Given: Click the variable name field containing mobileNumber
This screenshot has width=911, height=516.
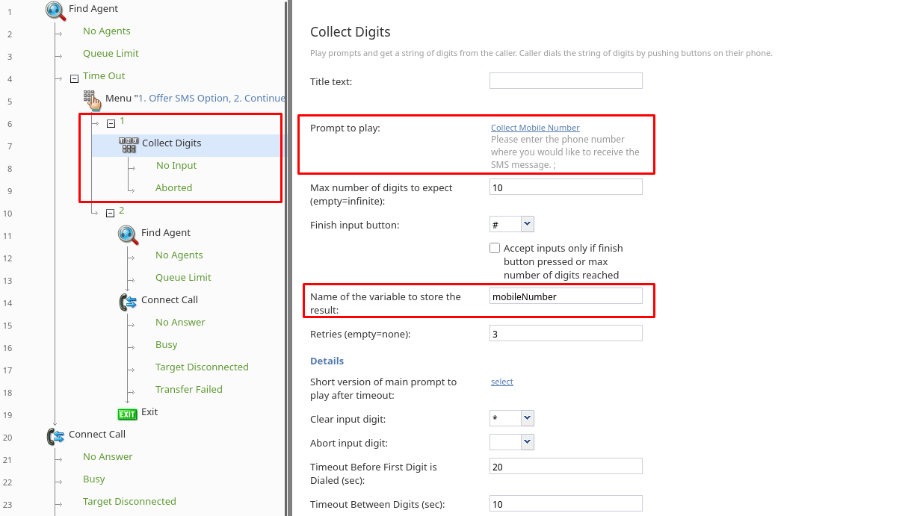Looking at the screenshot, I should [566, 296].
